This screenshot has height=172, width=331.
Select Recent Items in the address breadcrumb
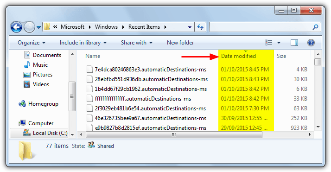point(144,27)
